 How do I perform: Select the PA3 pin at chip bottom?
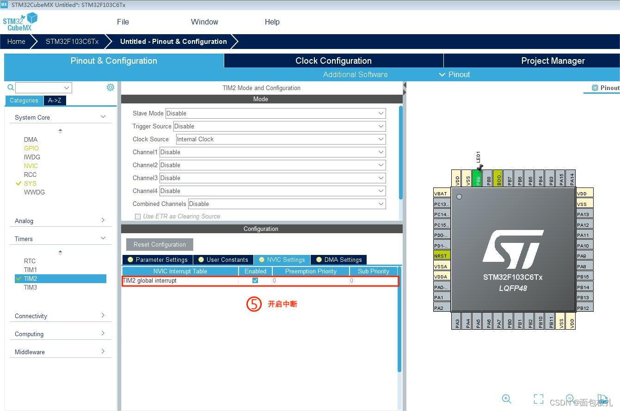457,321
